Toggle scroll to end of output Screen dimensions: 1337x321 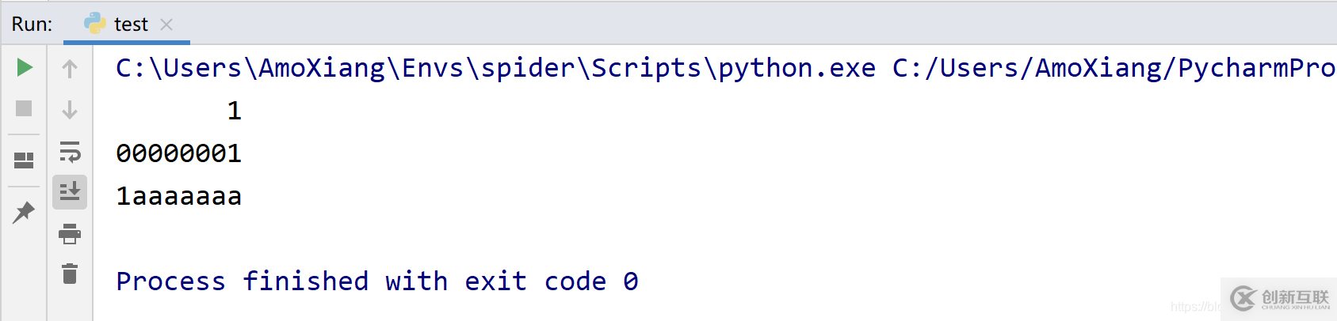pos(70,191)
